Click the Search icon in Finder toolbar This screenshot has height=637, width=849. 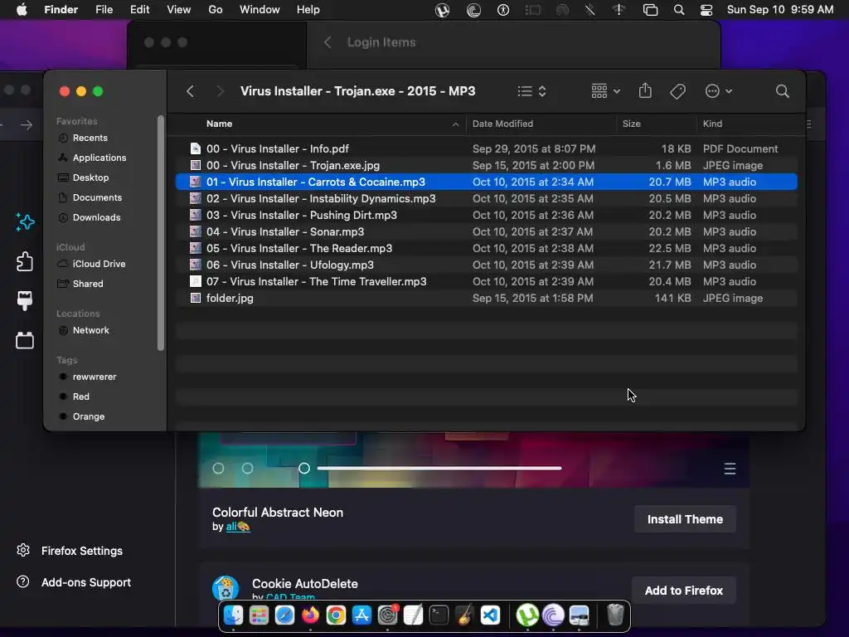[782, 91]
